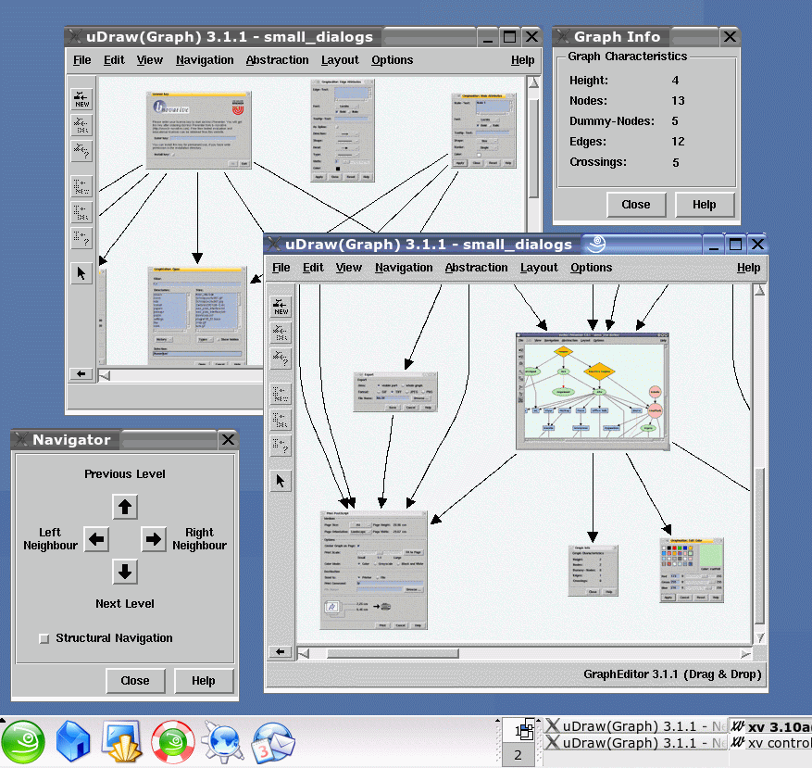Go to Left Neighbour with the Navigator left arrow

(x=96, y=539)
